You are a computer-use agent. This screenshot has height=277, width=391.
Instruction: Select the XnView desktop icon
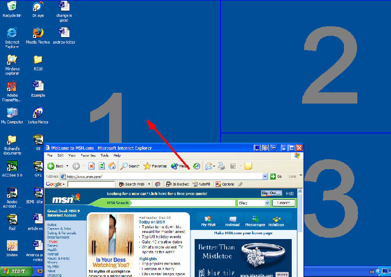(x=12, y=249)
